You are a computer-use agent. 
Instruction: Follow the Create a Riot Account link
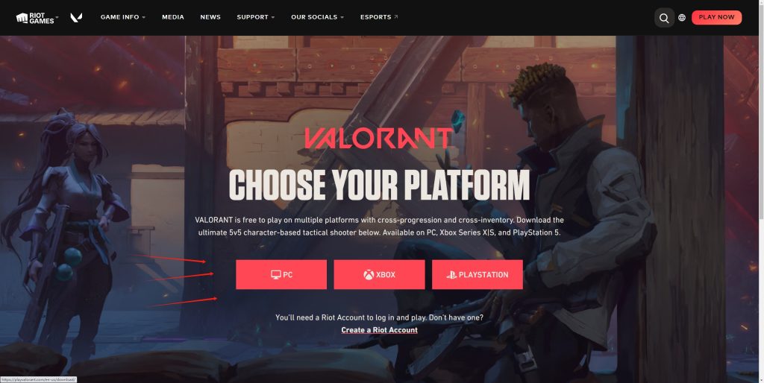click(x=379, y=330)
